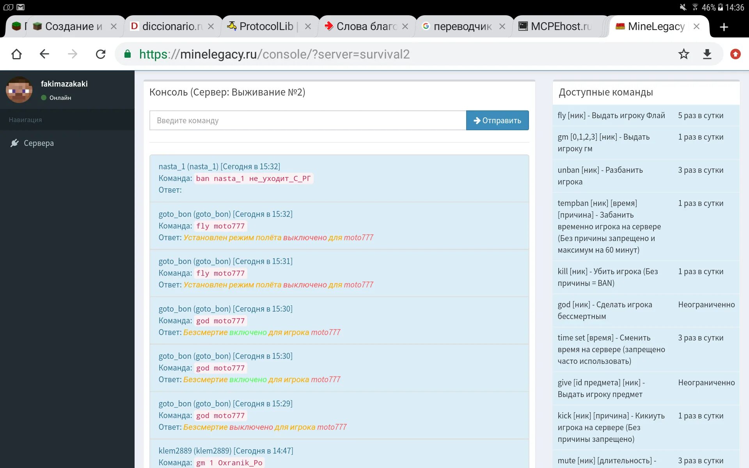This screenshot has height=468, width=749.
Task: Click 'goto_bon (goto_bon) [Сегодня в 15:29]' header
Action: pos(225,404)
